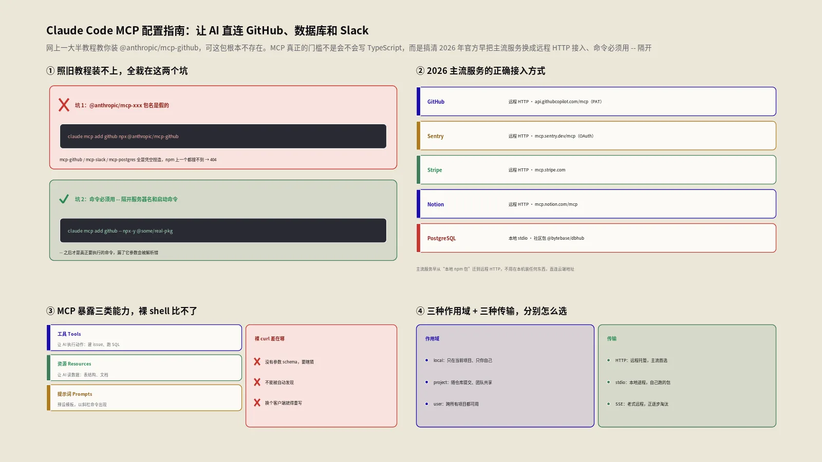Select the Notion service row

pos(596,204)
